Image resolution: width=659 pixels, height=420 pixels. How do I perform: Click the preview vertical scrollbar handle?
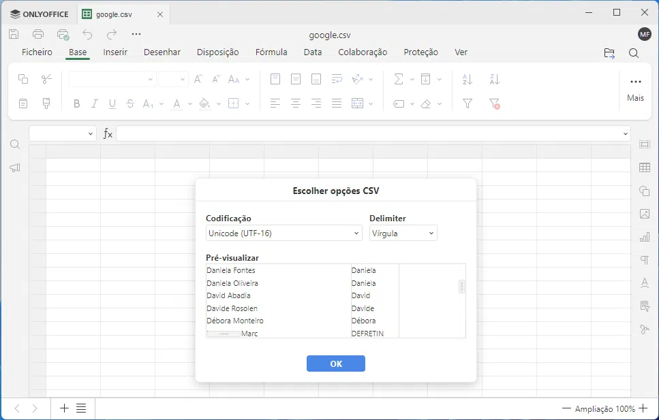click(462, 287)
